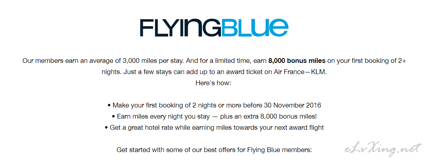Click bullet dot before "Make your first booking"
This screenshot has height=162, width=426.
click(x=109, y=105)
